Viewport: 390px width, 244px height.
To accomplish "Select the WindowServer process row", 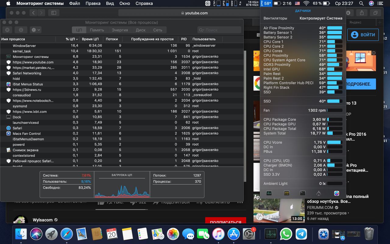I will [x=122, y=45].
